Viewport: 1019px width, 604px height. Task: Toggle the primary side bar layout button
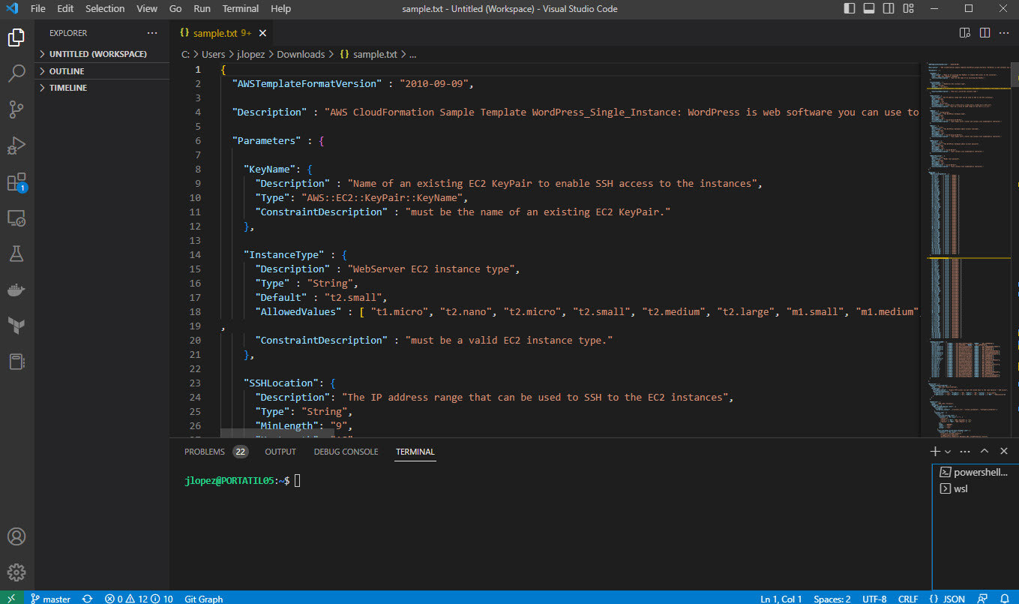[x=850, y=9]
